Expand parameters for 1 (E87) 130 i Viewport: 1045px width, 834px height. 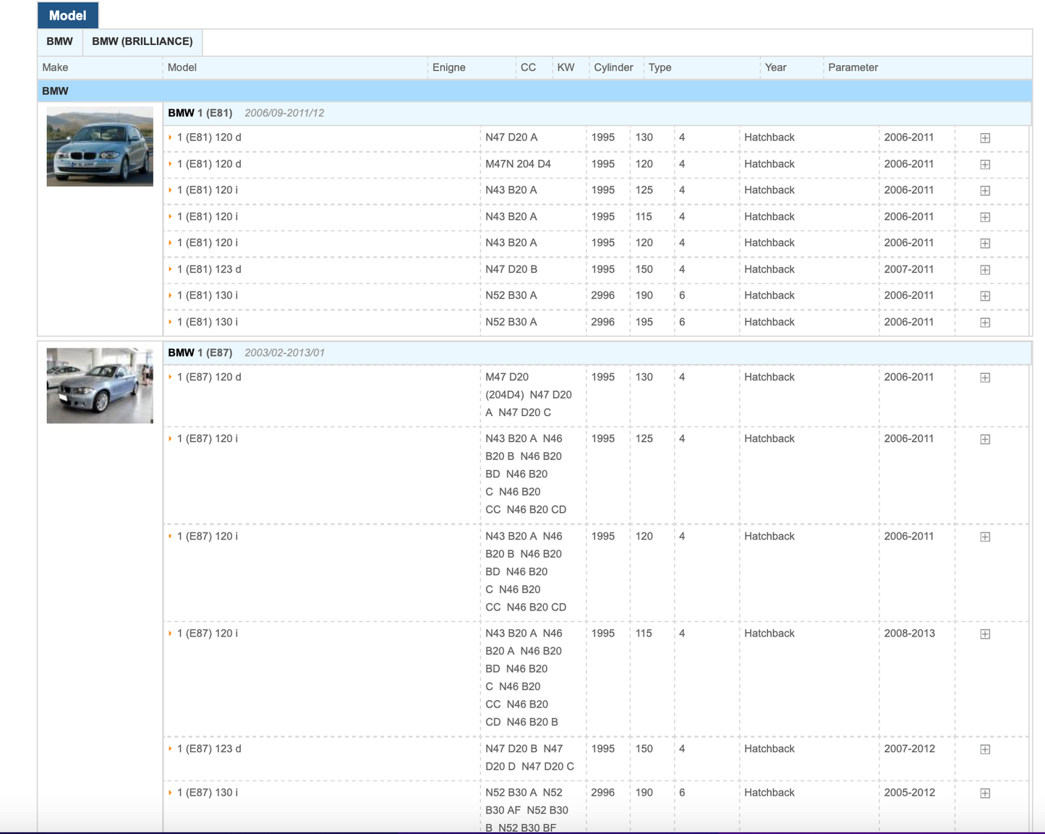985,793
